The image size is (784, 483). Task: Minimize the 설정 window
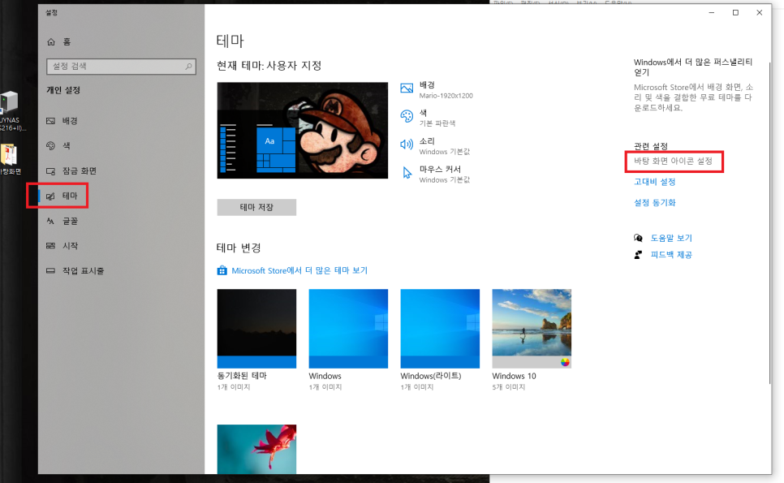click(712, 12)
